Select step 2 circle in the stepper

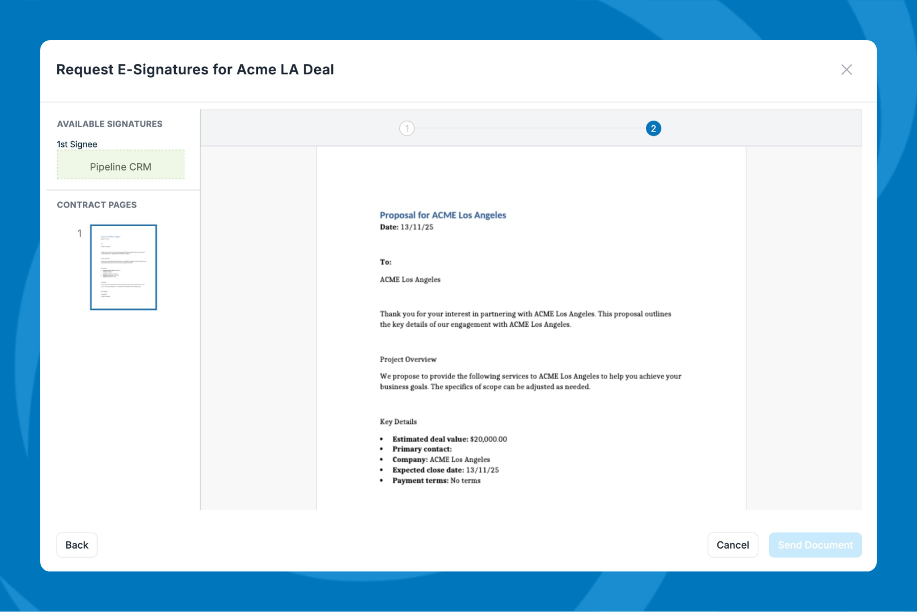(653, 129)
